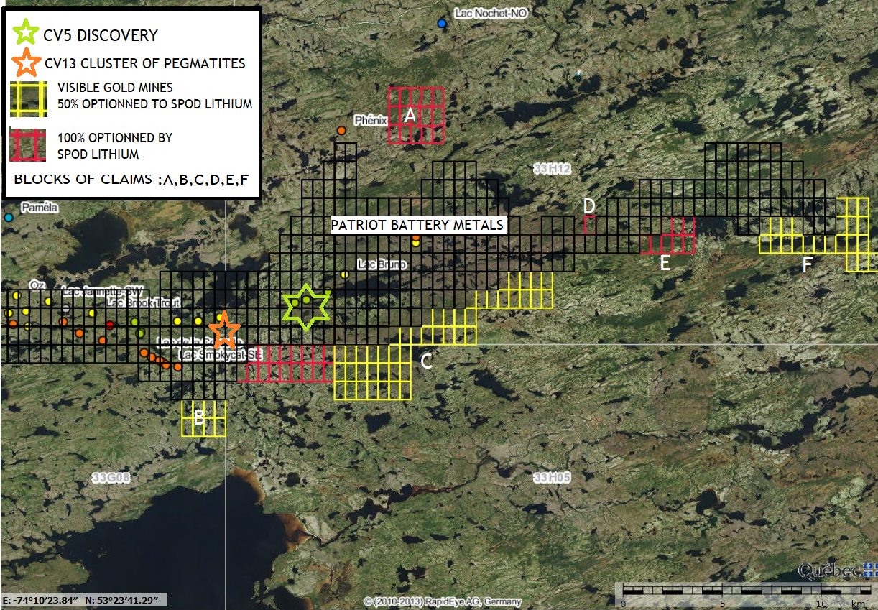Click the coordinates readout in status bar
This screenshot has height=610, width=878.
tap(85, 599)
